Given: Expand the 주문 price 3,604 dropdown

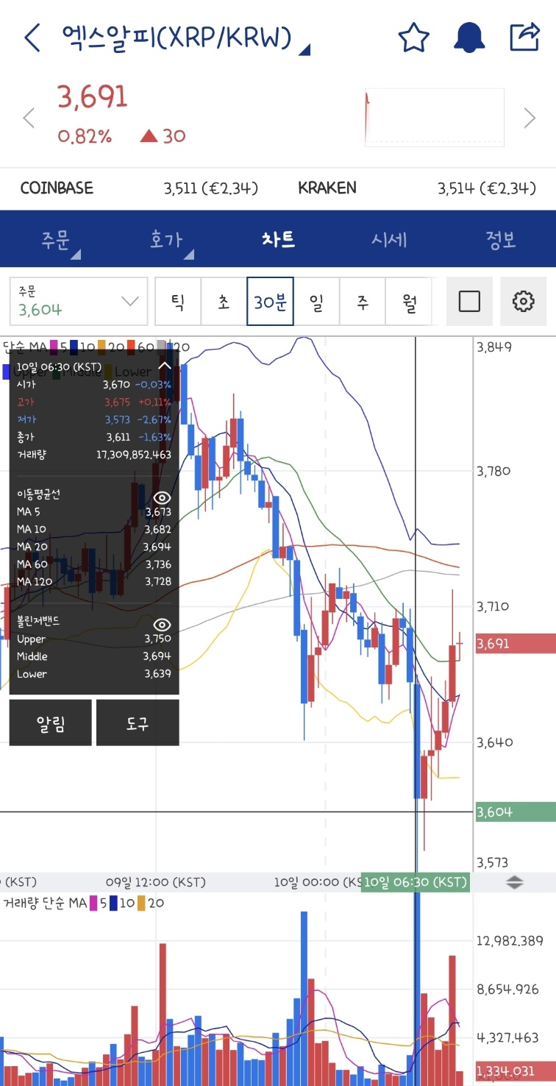Looking at the screenshot, I should pyautogui.click(x=79, y=301).
